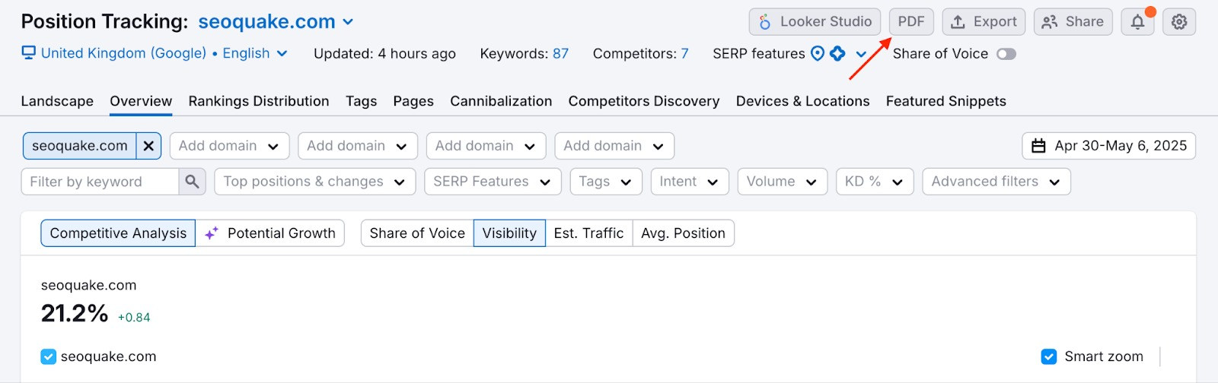Open the notifications bell icon
1218x383 pixels.
coord(1137,22)
